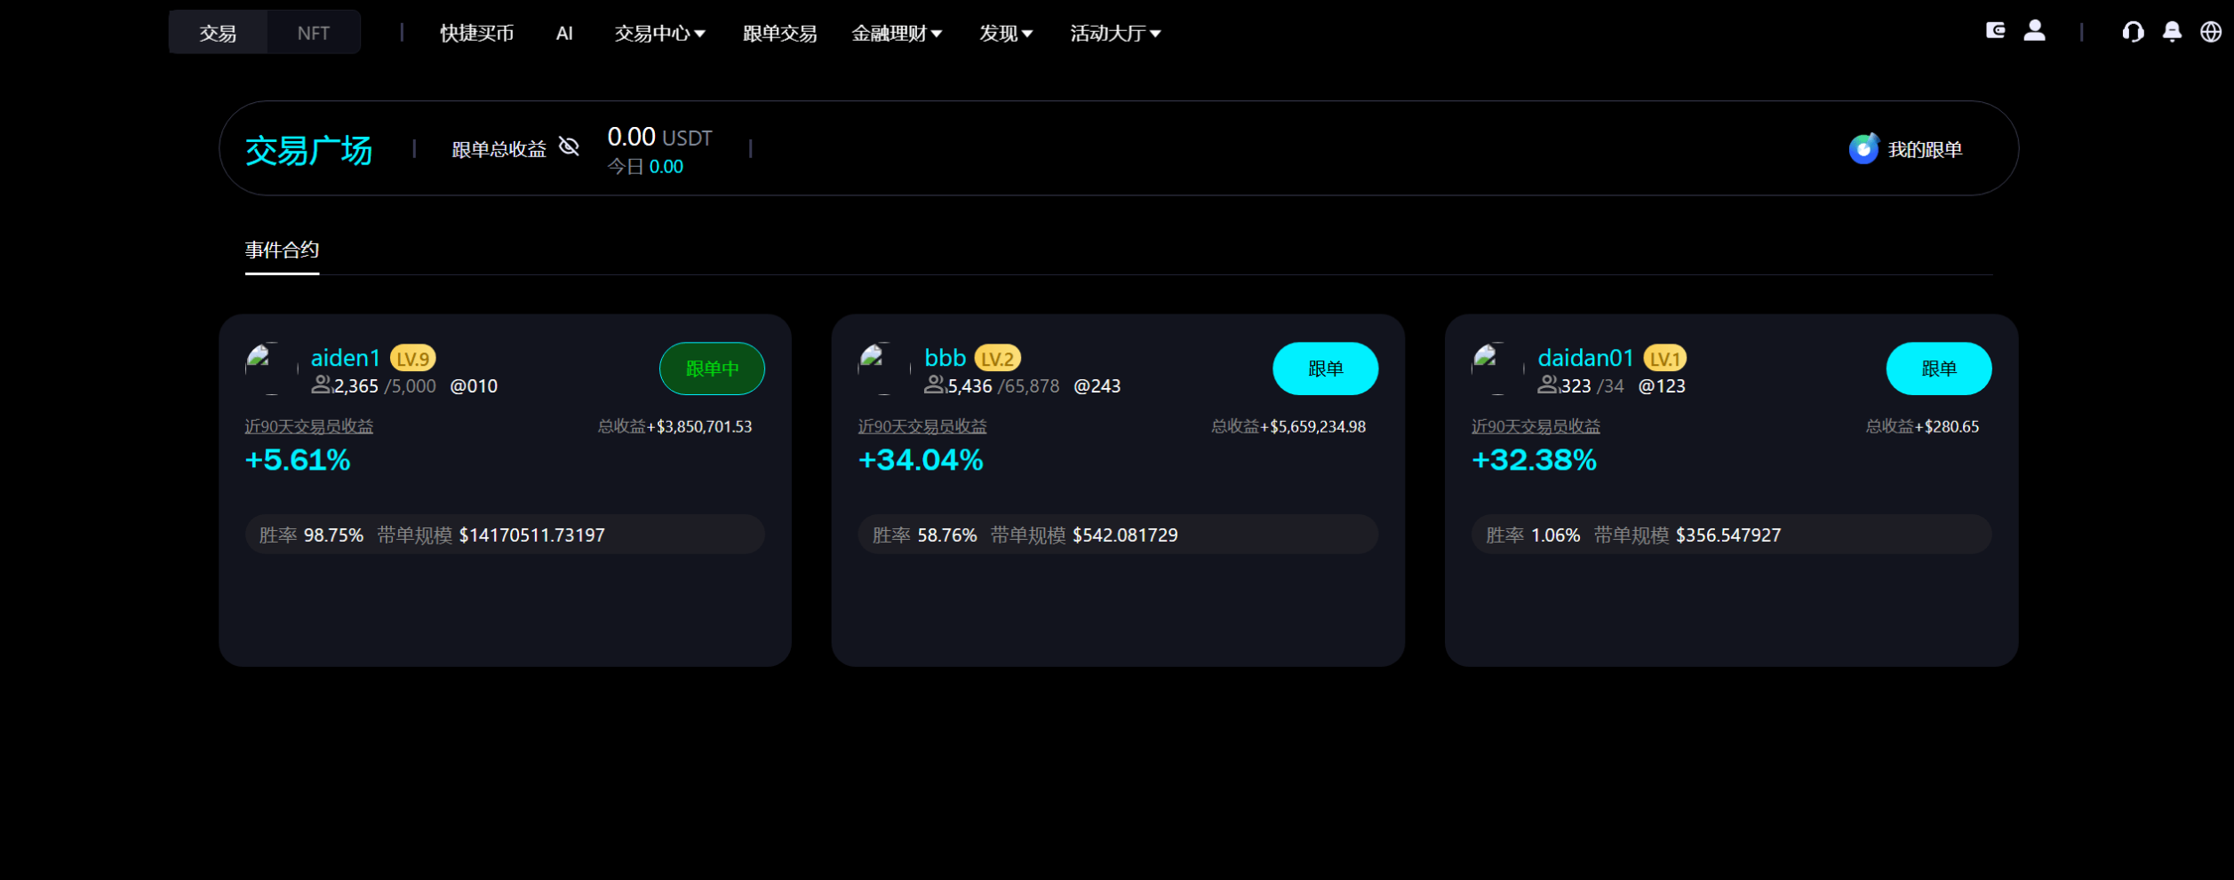This screenshot has height=880, width=2234.
Task: Click the 跟单 button on bbb's card
Action: (x=1325, y=367)
